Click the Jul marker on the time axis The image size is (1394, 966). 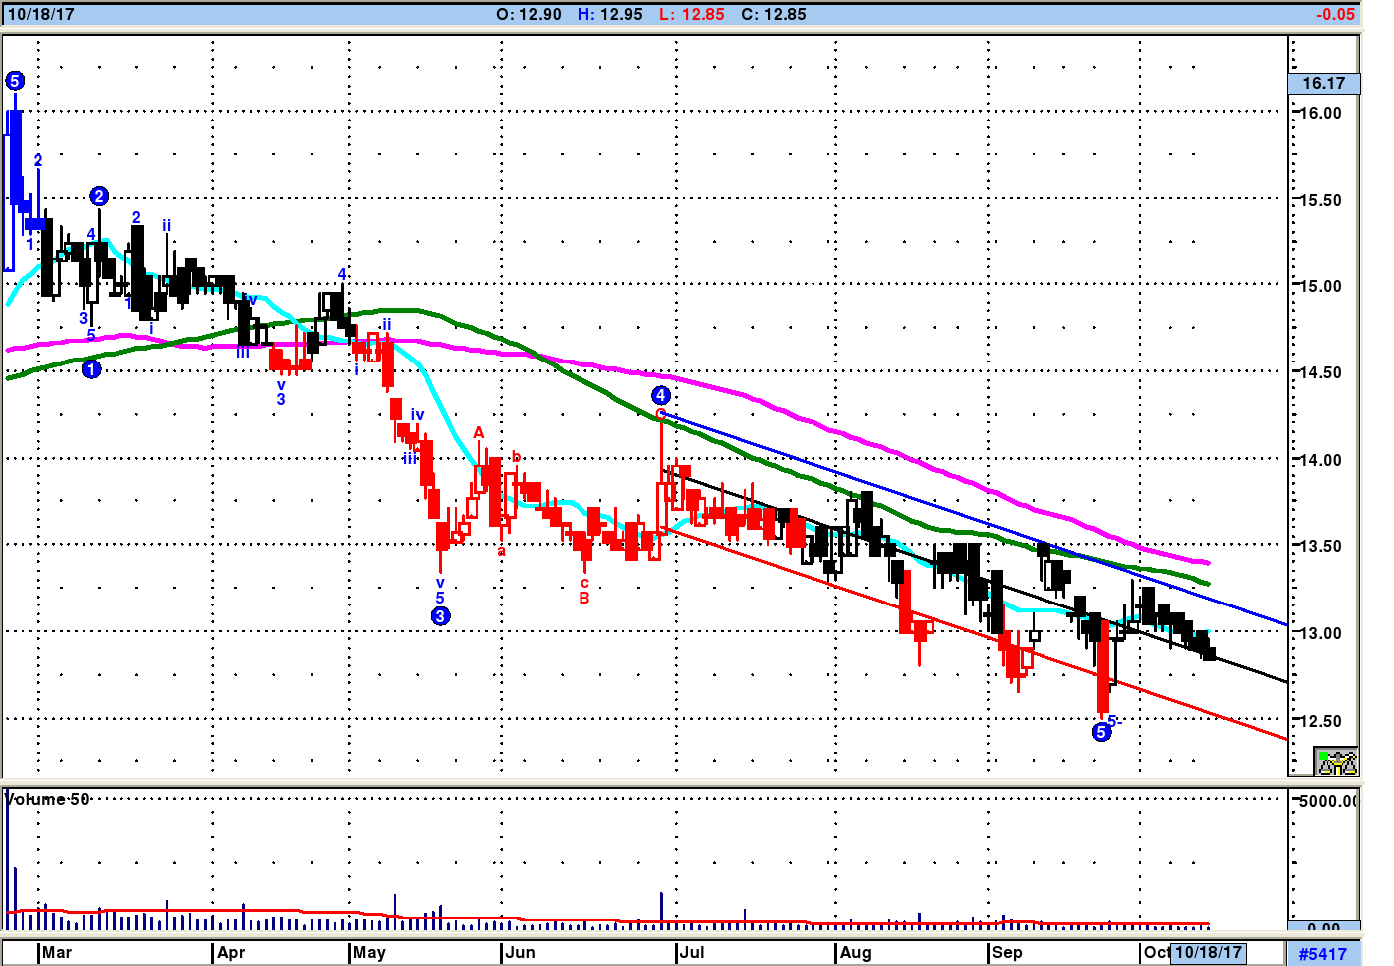point(691,952)
